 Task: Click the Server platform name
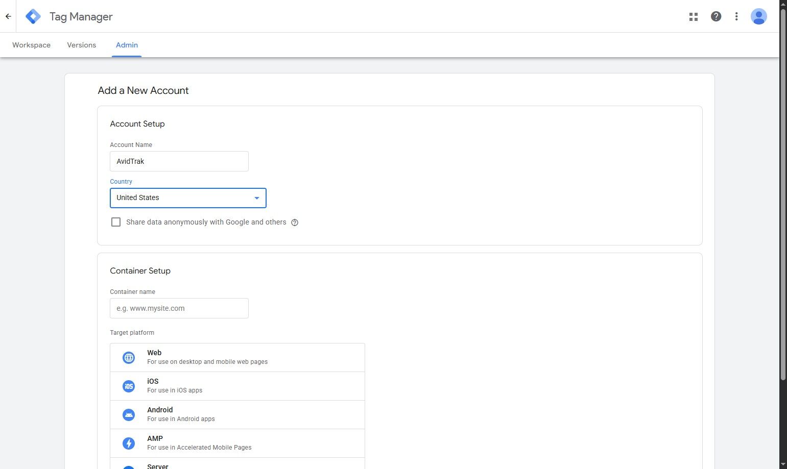click(x=158, y=466)
